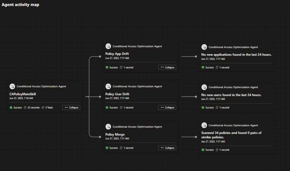Screen dimensions: 290x171
Task: Collapse the Policy App Drift node
Action: pos(167,67)
